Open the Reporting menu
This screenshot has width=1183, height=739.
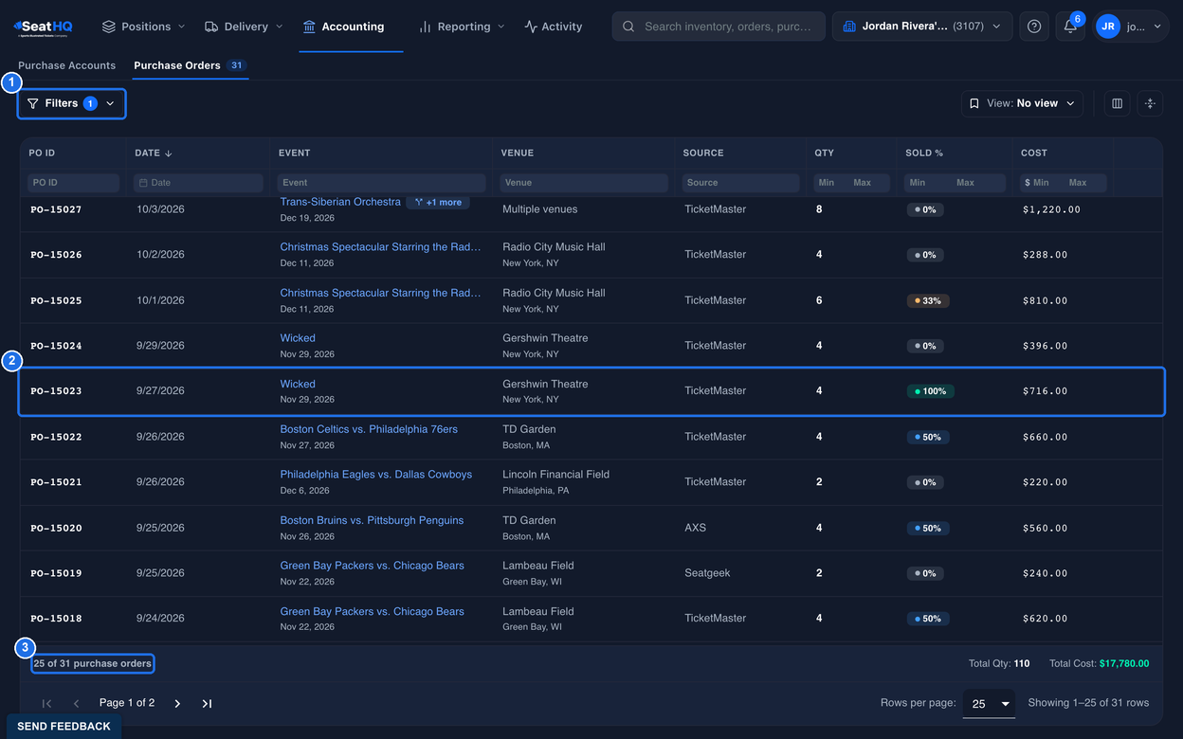[462, 27]
